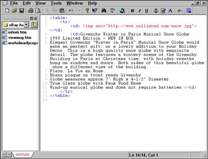Open the Tools menu
208x159 pixels.
(x=56, y=3)
